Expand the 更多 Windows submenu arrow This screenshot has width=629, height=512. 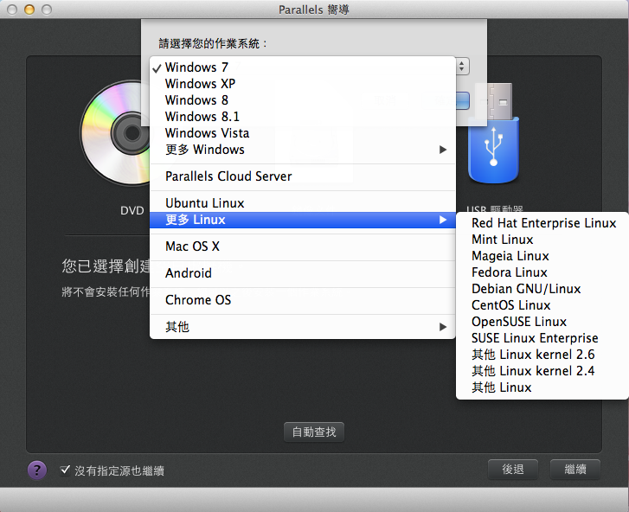442,150
